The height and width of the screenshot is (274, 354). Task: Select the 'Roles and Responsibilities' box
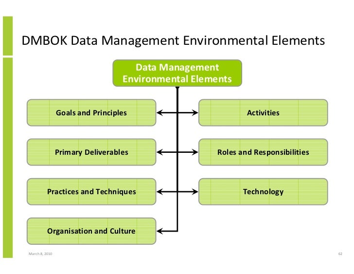(x=263, y=152)
